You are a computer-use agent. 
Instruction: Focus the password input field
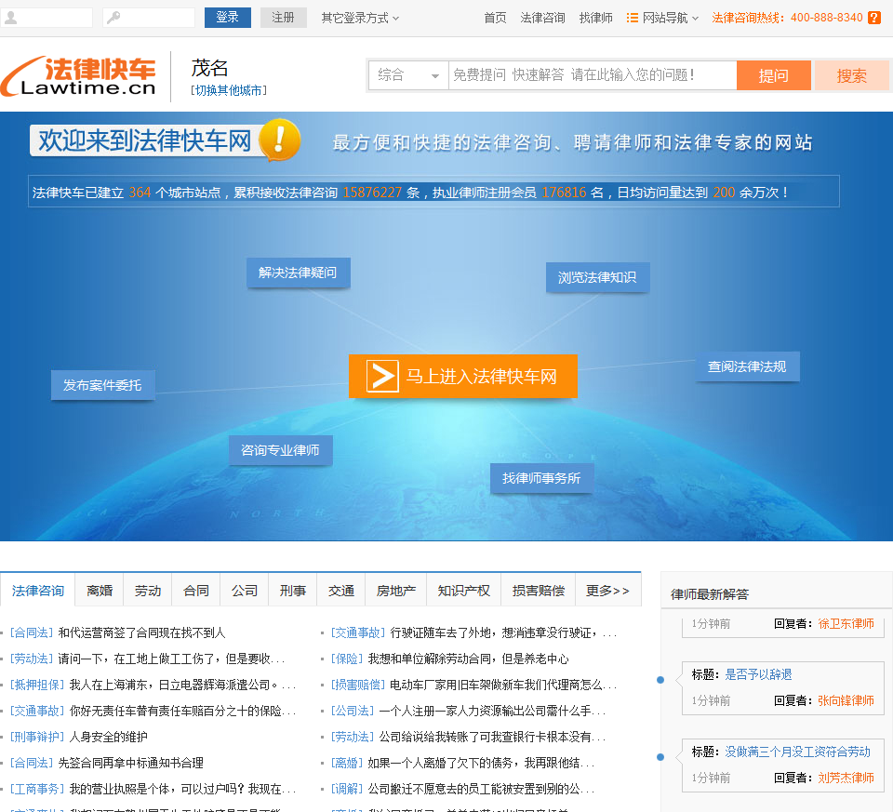coord(149,18)
